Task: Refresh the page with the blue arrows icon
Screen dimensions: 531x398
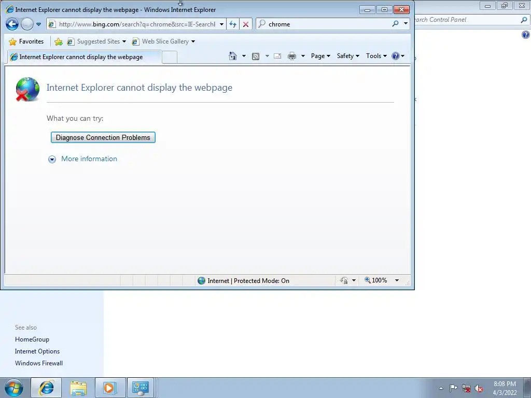Action: [233, 24]
